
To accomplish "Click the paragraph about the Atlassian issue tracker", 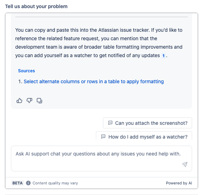I will click(x=99, y=43).
